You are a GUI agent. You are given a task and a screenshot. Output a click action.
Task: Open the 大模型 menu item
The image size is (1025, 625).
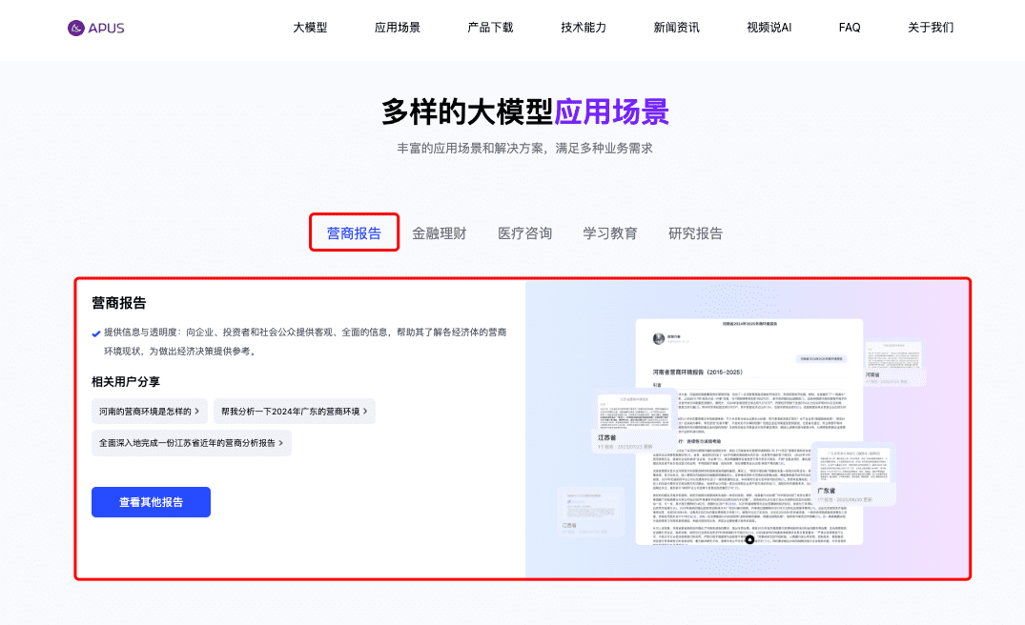point(311,28)
